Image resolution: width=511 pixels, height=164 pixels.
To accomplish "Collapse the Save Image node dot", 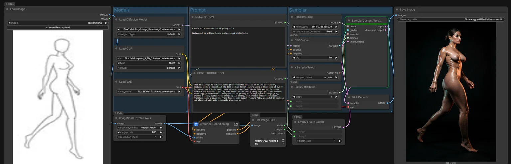I will pos(397,10).
